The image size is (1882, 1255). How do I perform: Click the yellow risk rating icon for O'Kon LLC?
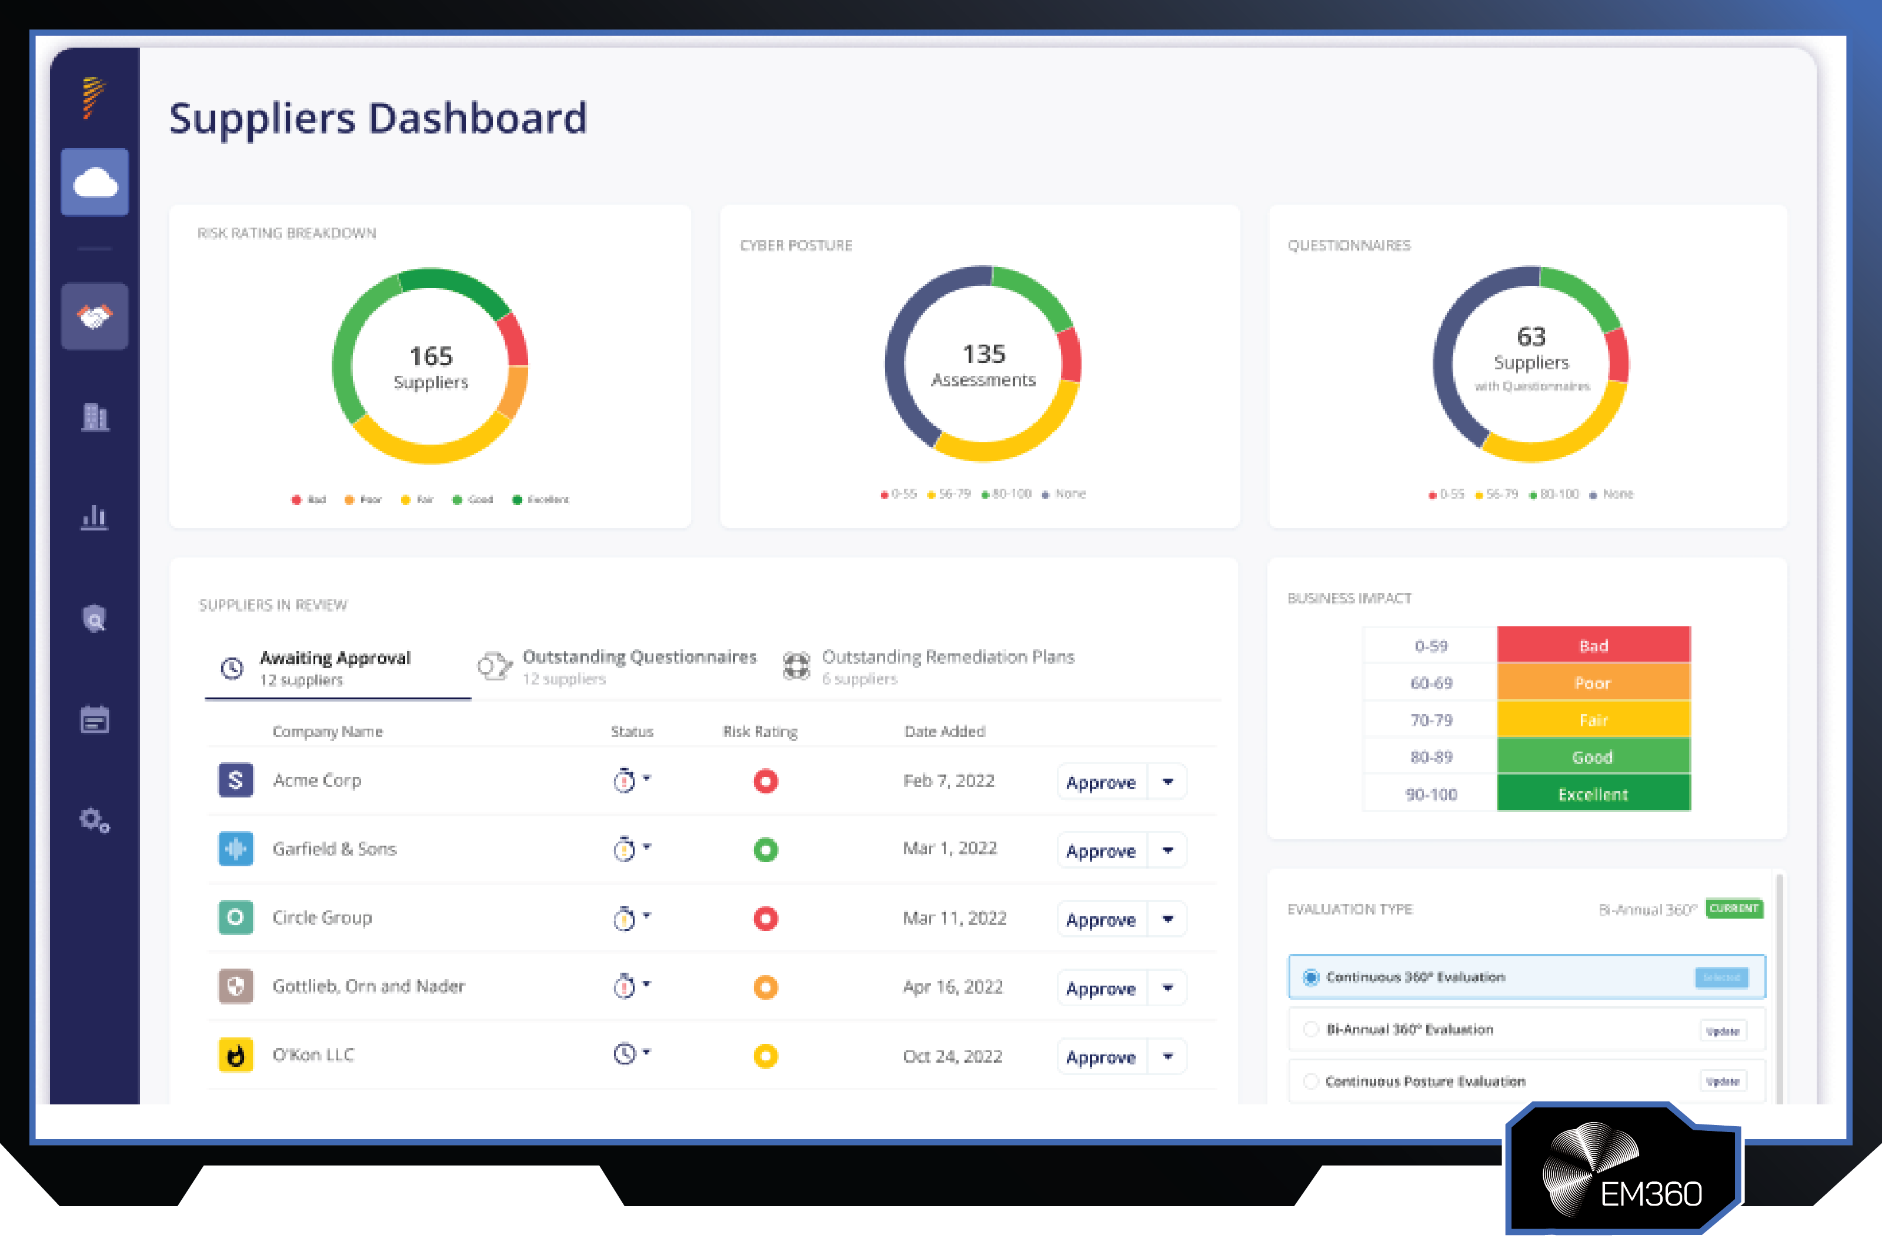click(766, 1056)
